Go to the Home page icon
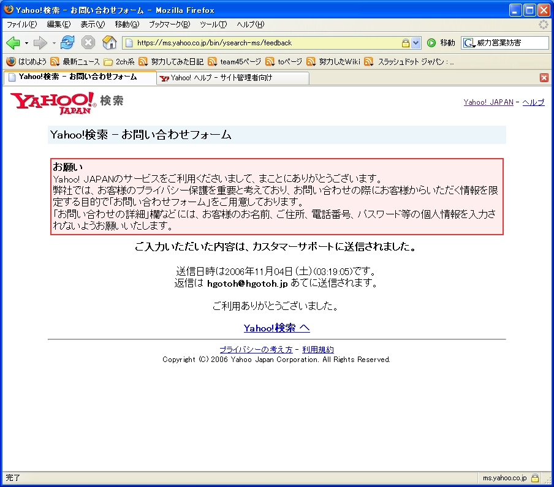 pyautogui.click(x=109, y=43)
